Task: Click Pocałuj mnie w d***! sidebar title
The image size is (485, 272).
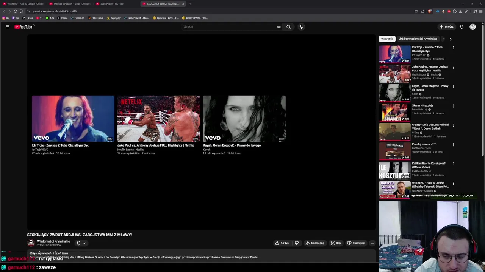Action: point(424,144)
